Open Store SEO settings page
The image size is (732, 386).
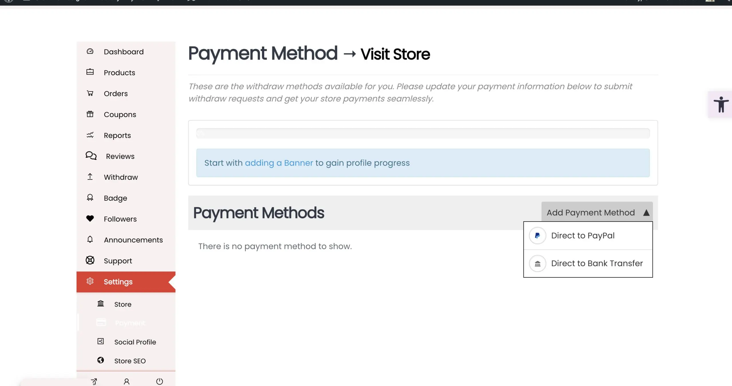click(x=130, y=361)
